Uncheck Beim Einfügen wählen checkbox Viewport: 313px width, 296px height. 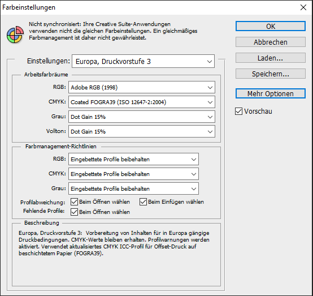pos(143,202)
